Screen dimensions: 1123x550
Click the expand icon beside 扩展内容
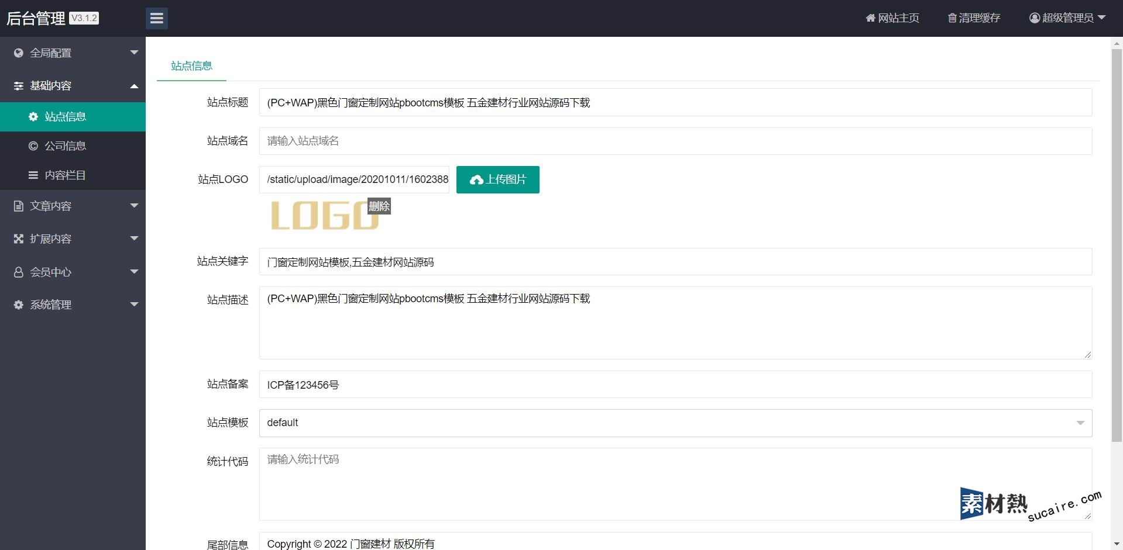19,239
